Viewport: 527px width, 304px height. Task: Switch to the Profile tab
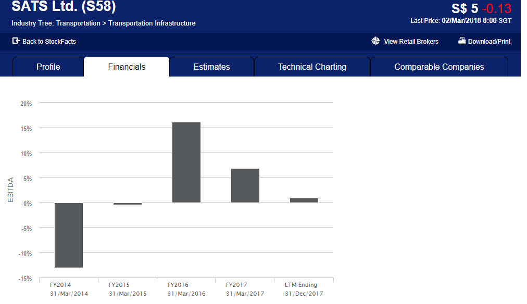pyautogui.click(x=48, y=66)
